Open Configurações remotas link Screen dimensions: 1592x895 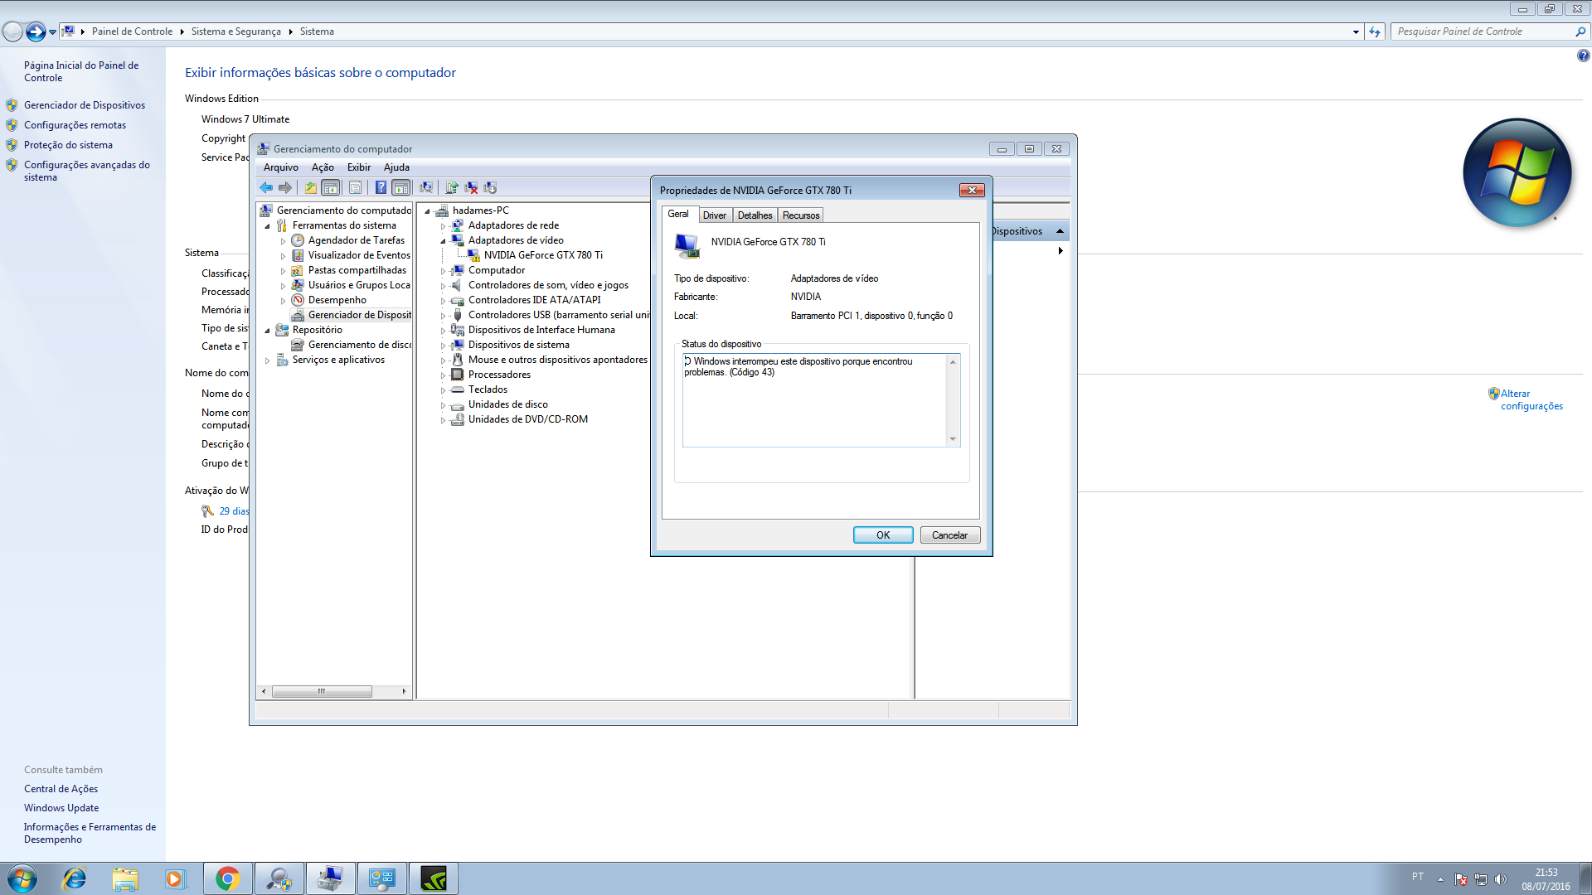(x=75, y=125)
